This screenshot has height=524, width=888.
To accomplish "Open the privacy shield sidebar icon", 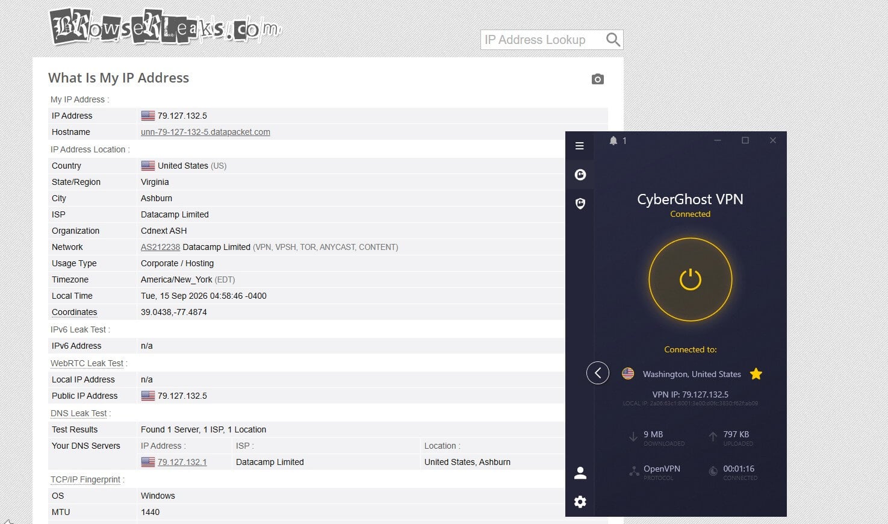I will click(x=580, y=204).
